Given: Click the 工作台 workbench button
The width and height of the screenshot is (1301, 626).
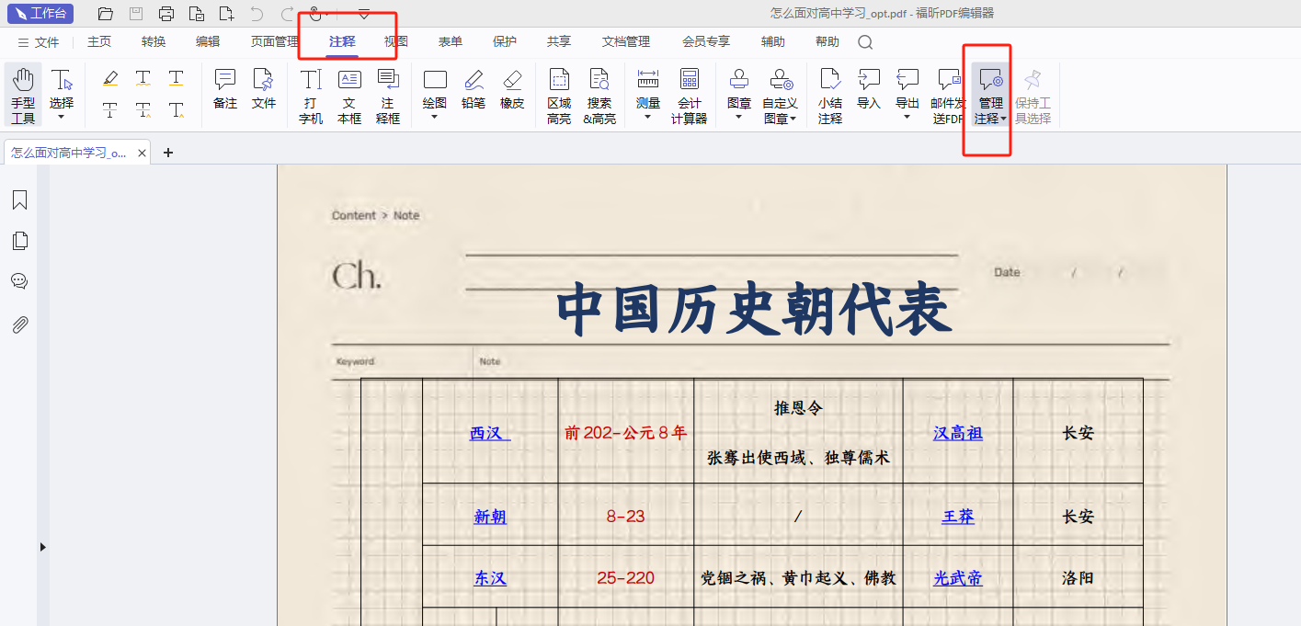Looking at the screenshot, I should click(x=40, y=13).
